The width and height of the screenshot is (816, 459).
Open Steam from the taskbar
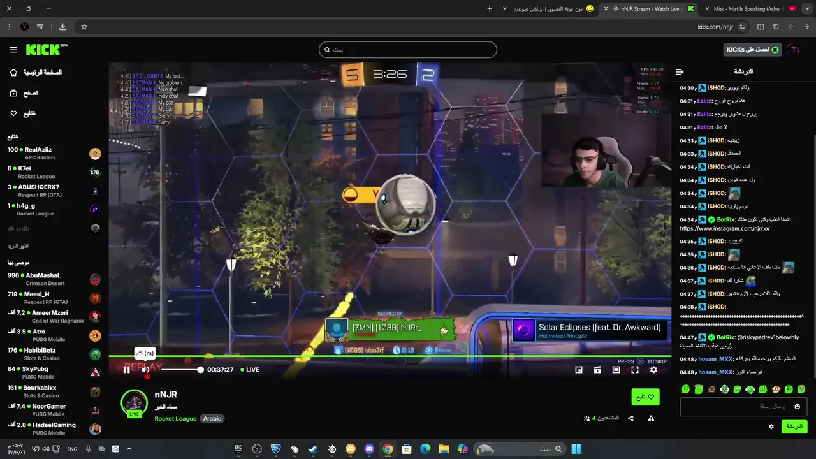(313, 449)
